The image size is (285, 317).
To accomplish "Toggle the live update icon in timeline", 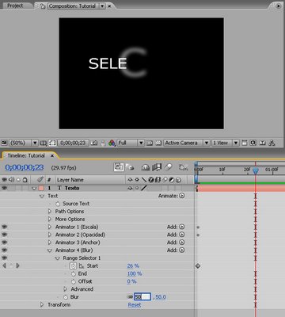I will pyautogui.click(x=119, y=167).
